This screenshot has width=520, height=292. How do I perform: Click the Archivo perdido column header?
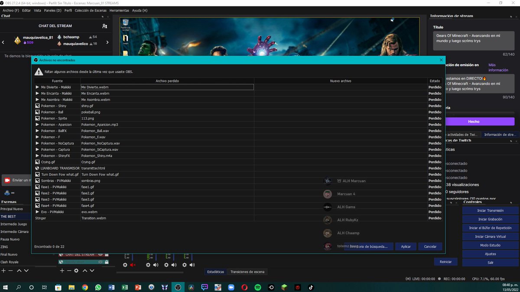point(167,81)
